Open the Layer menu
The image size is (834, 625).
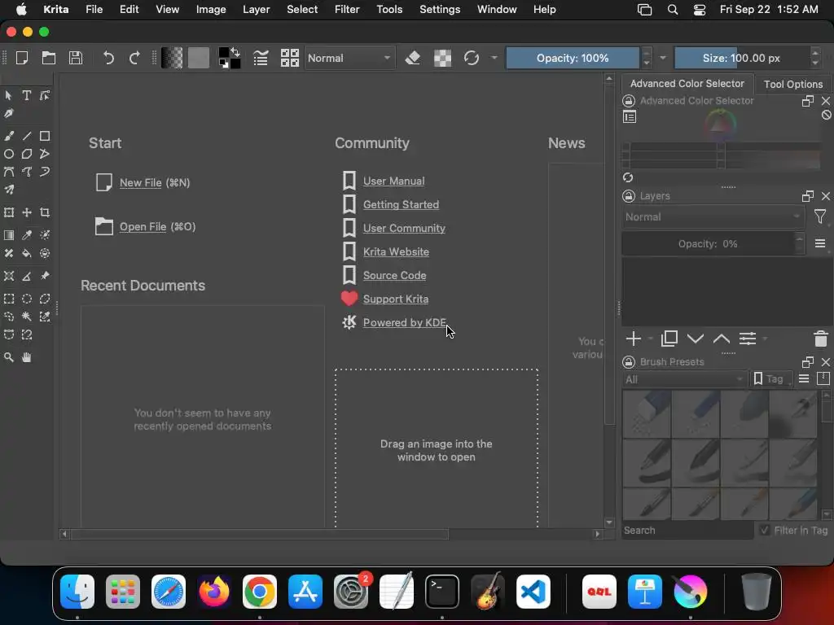click(x=257, y=10)
